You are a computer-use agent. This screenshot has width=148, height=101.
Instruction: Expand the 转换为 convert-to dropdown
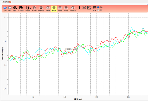tap(28, 9)
